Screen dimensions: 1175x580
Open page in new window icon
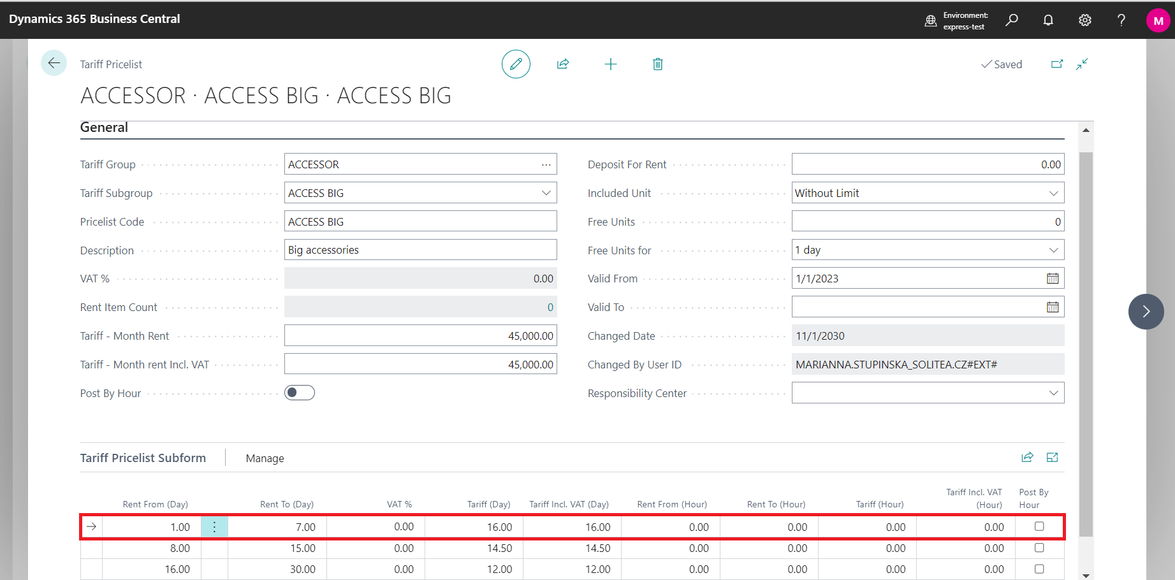[1056, 64]
